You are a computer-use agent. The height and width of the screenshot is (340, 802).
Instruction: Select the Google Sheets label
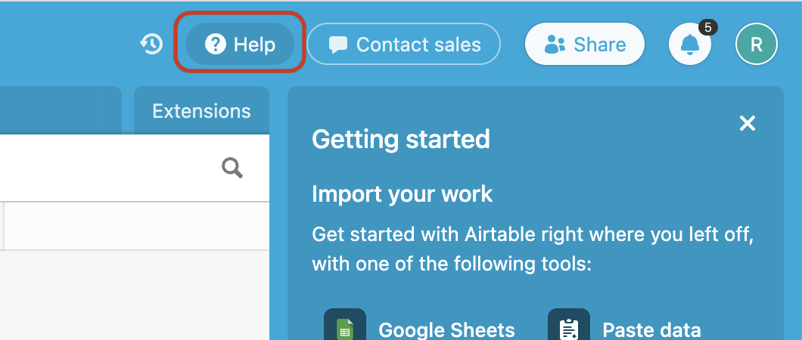tap(446, 329)
